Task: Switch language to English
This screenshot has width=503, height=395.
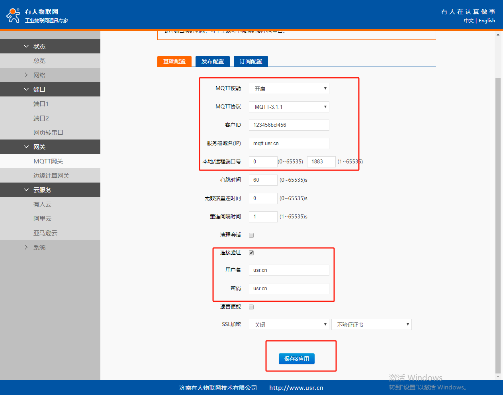Action: pyautogui.click(x=487, y=21)
